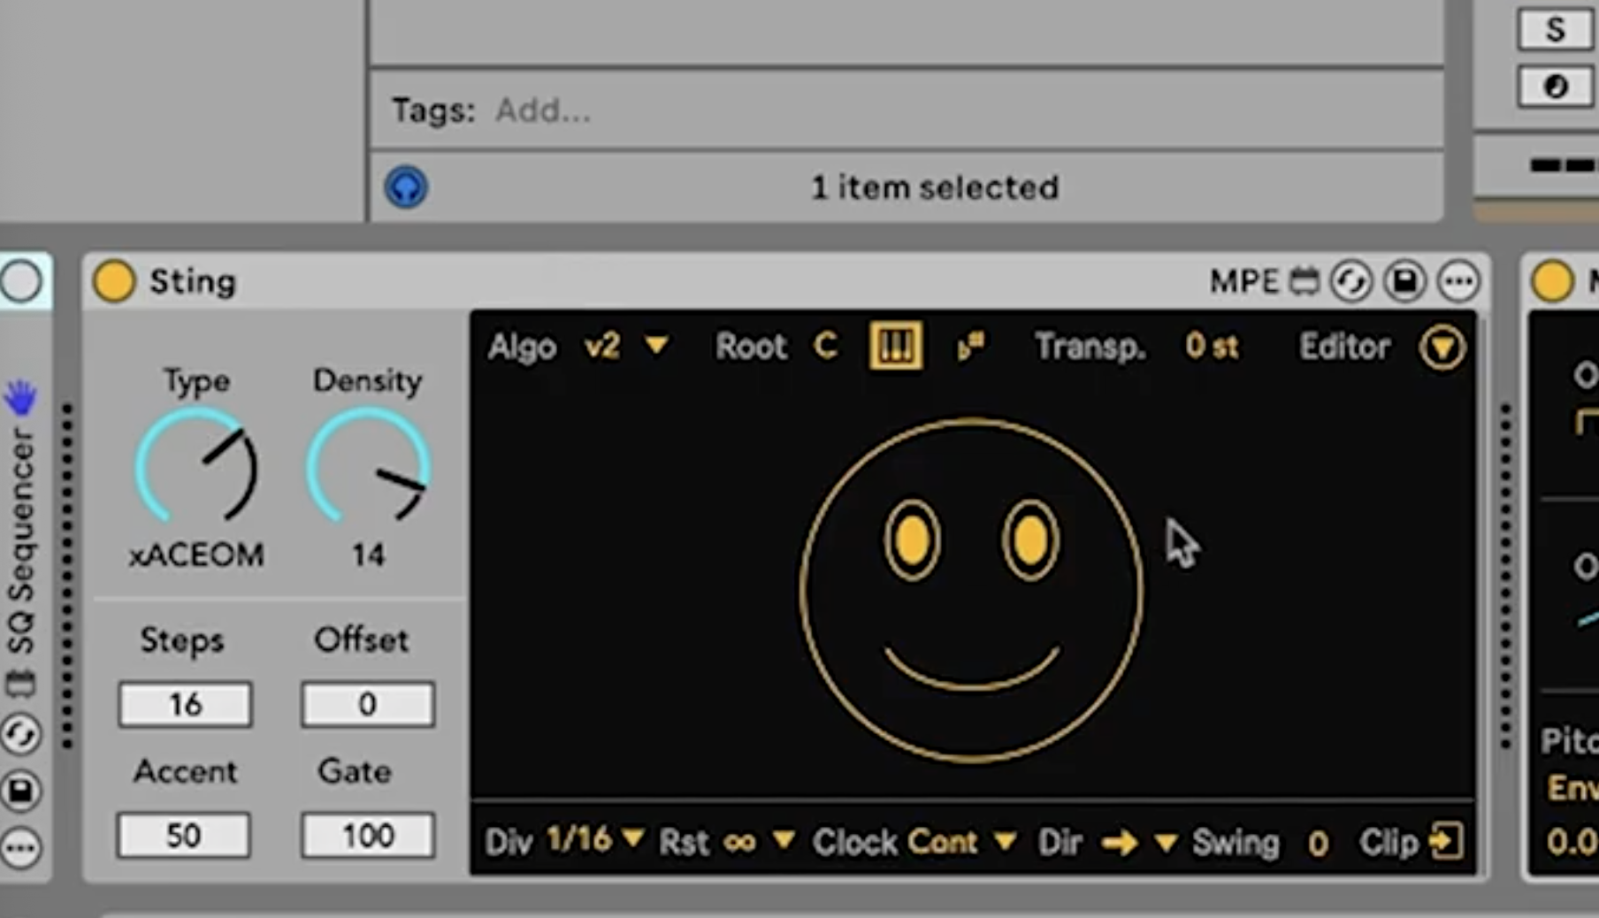The width and height of the screenshot is (1599, 918).
Task: Expand the Clock Cont dropdown
Action: [x=1005, y=840]
